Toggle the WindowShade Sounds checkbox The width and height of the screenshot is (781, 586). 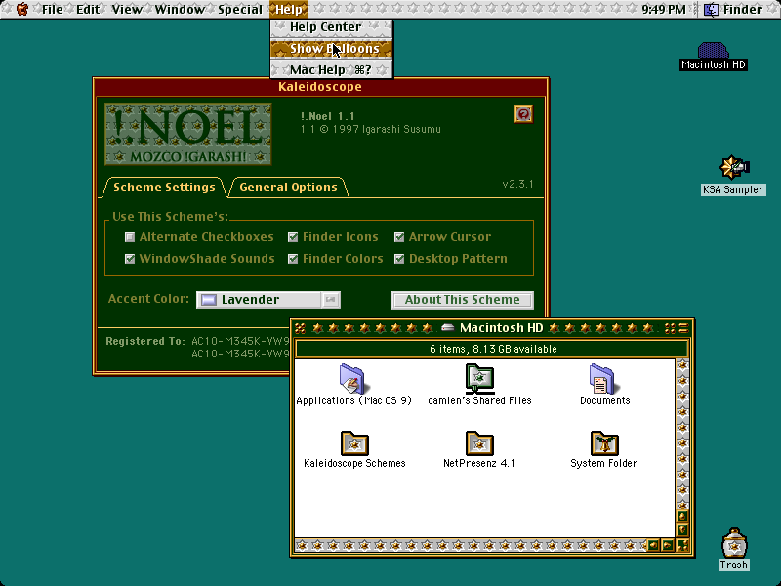pos(130,259)
